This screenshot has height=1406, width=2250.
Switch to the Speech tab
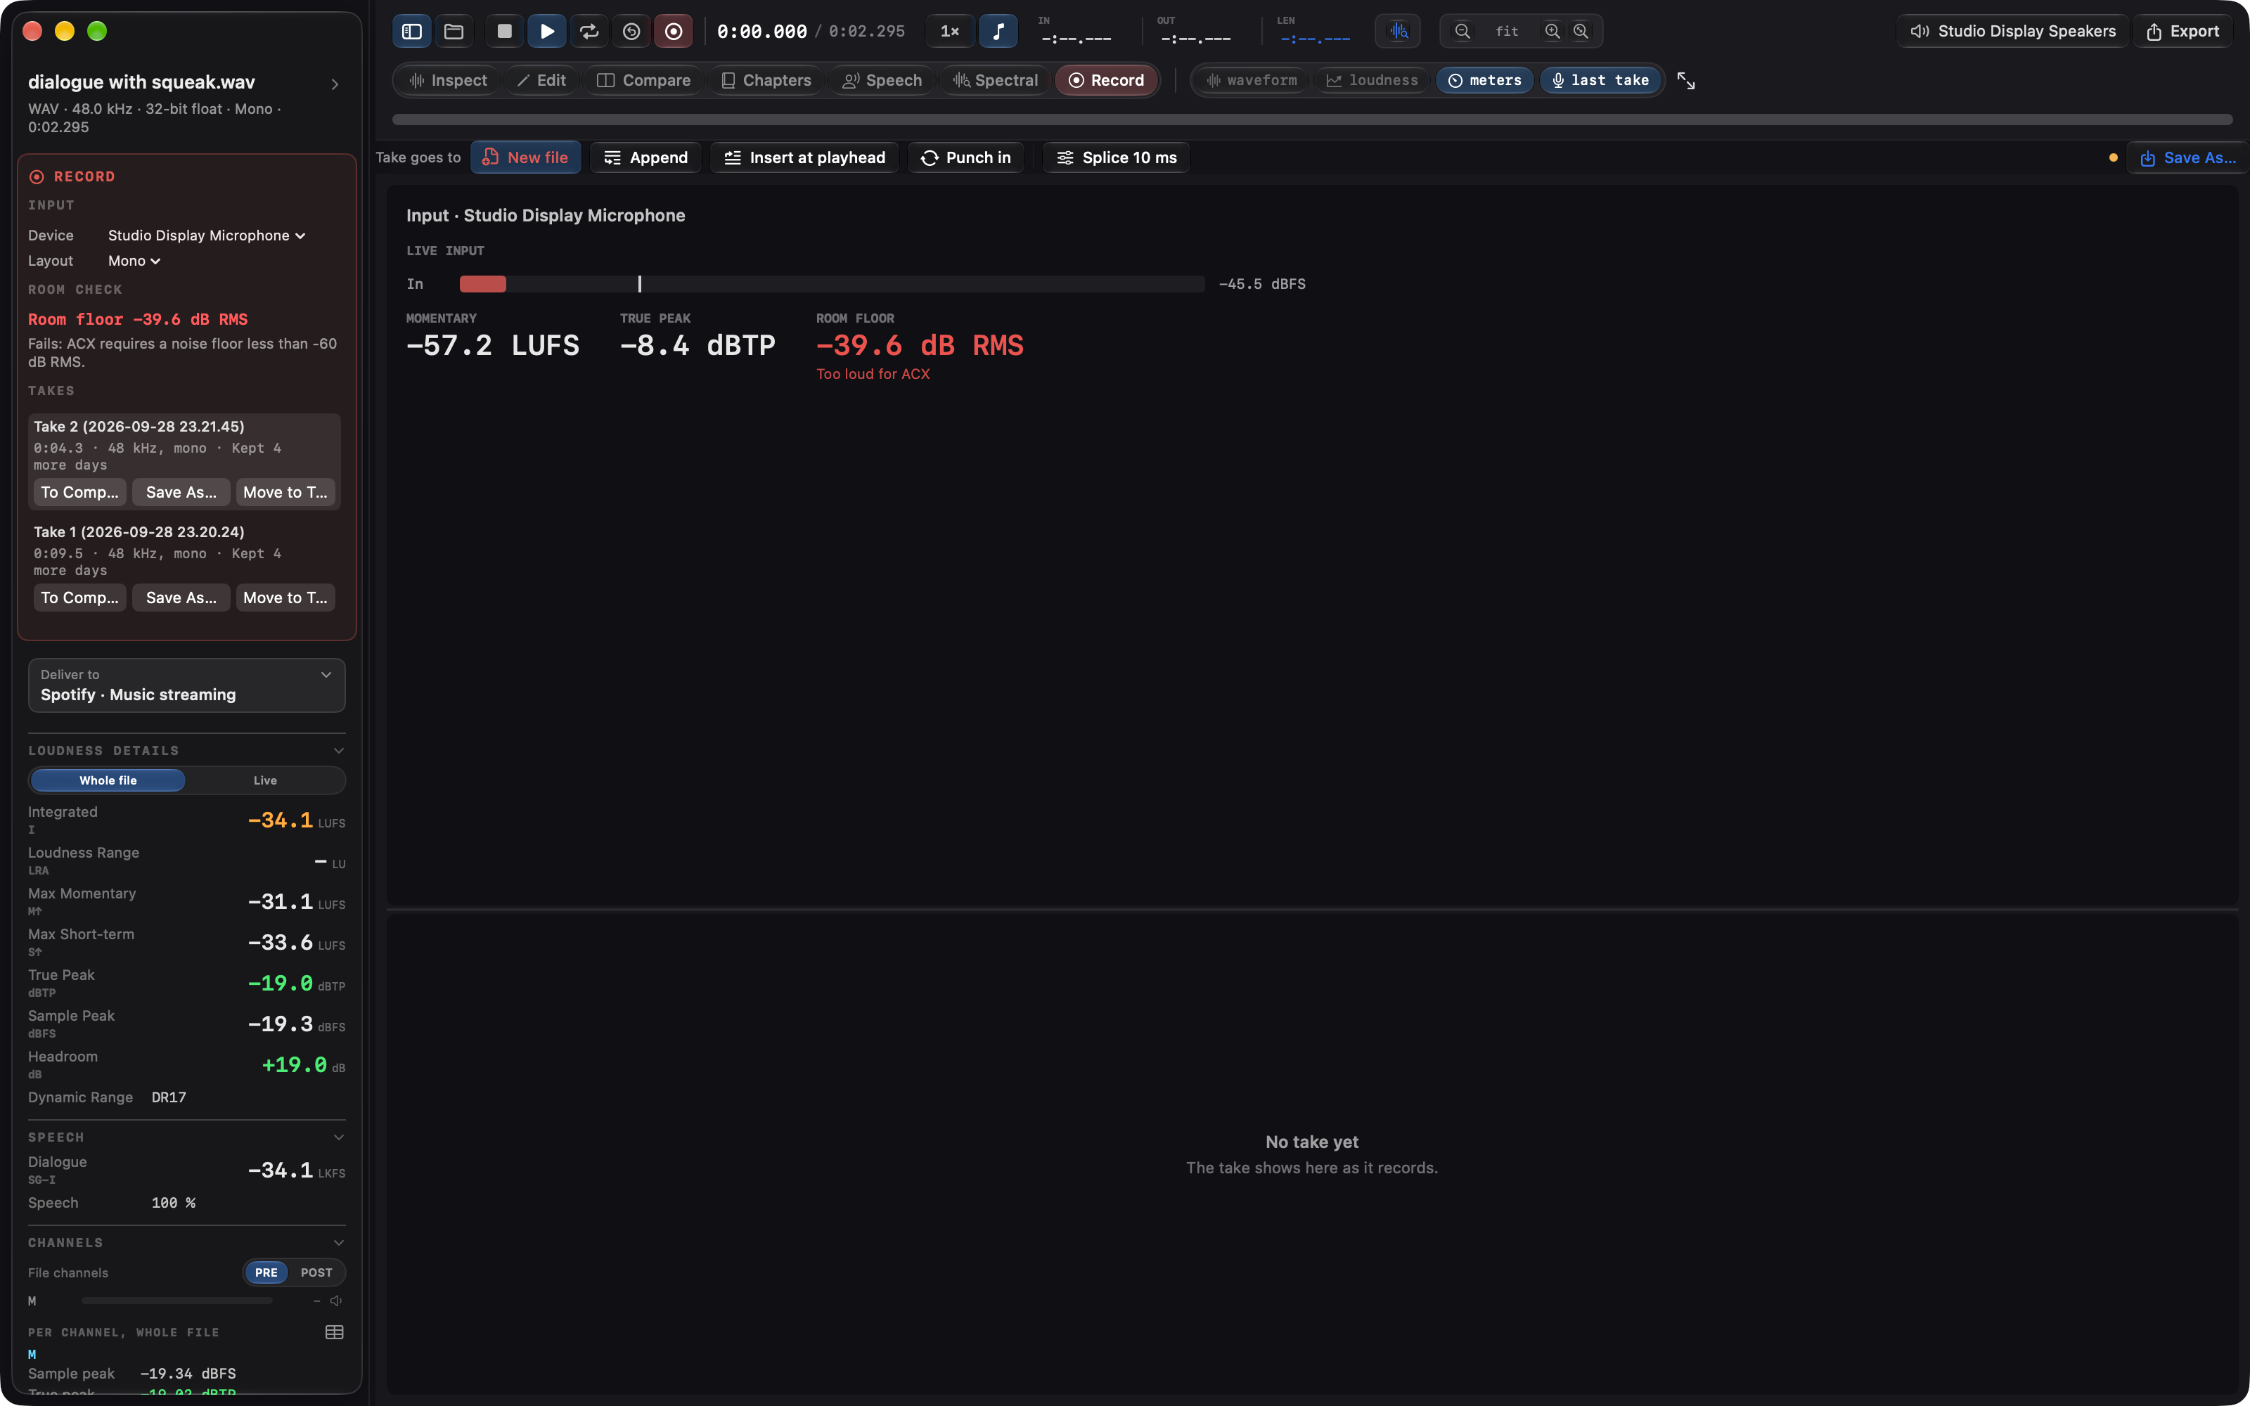[x=882, y=81]
